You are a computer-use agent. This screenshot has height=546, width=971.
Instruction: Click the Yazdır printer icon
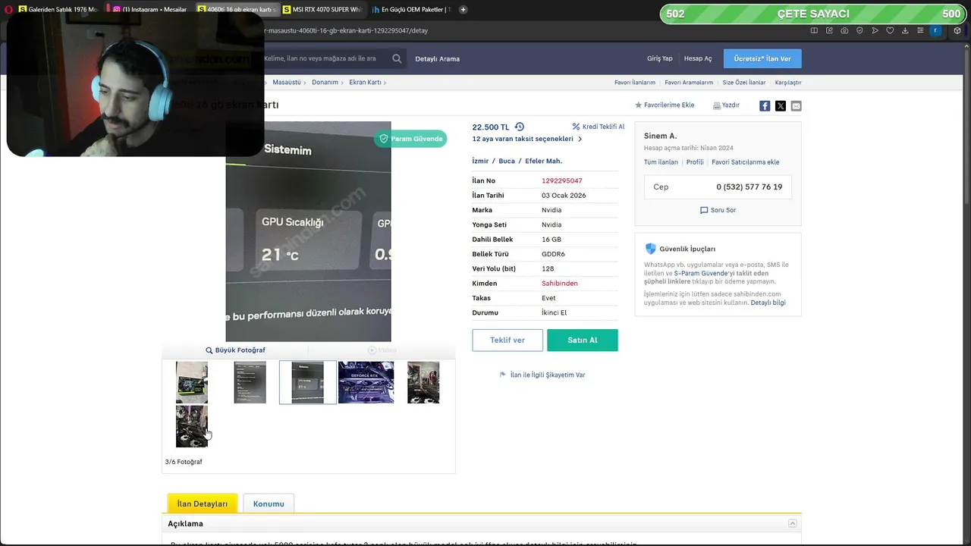point(717,105)
